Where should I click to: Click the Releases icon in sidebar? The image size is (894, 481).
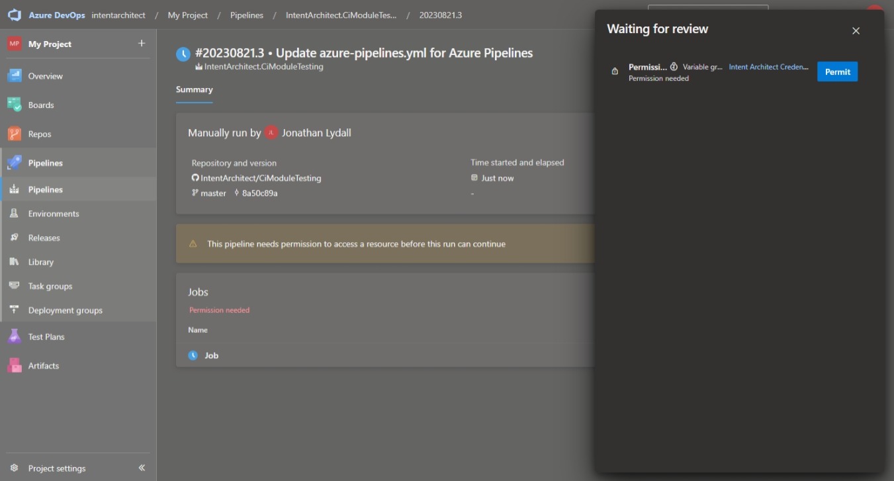[14, 238]
